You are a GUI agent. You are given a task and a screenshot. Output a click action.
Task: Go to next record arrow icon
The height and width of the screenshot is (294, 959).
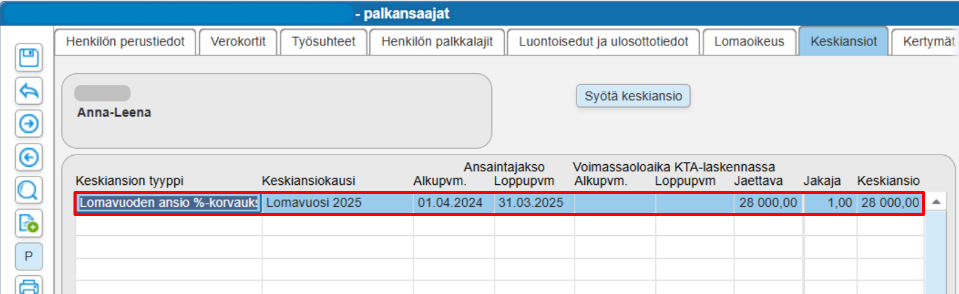29,124
